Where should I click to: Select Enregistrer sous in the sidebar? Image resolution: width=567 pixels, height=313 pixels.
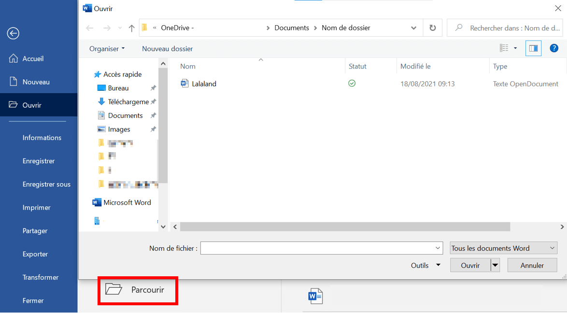[x=46, y=184]
